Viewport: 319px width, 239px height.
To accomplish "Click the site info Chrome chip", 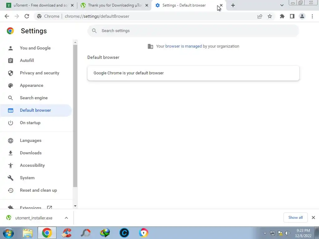I will coord(48,16).
